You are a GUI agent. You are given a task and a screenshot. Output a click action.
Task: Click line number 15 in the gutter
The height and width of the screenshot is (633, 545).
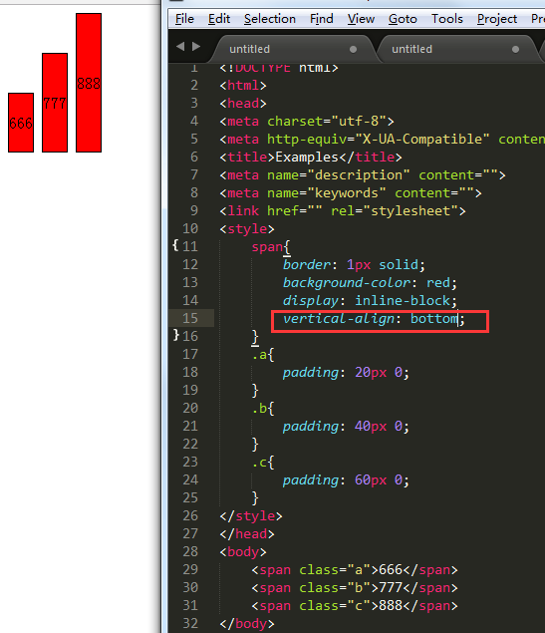(190, 319)
